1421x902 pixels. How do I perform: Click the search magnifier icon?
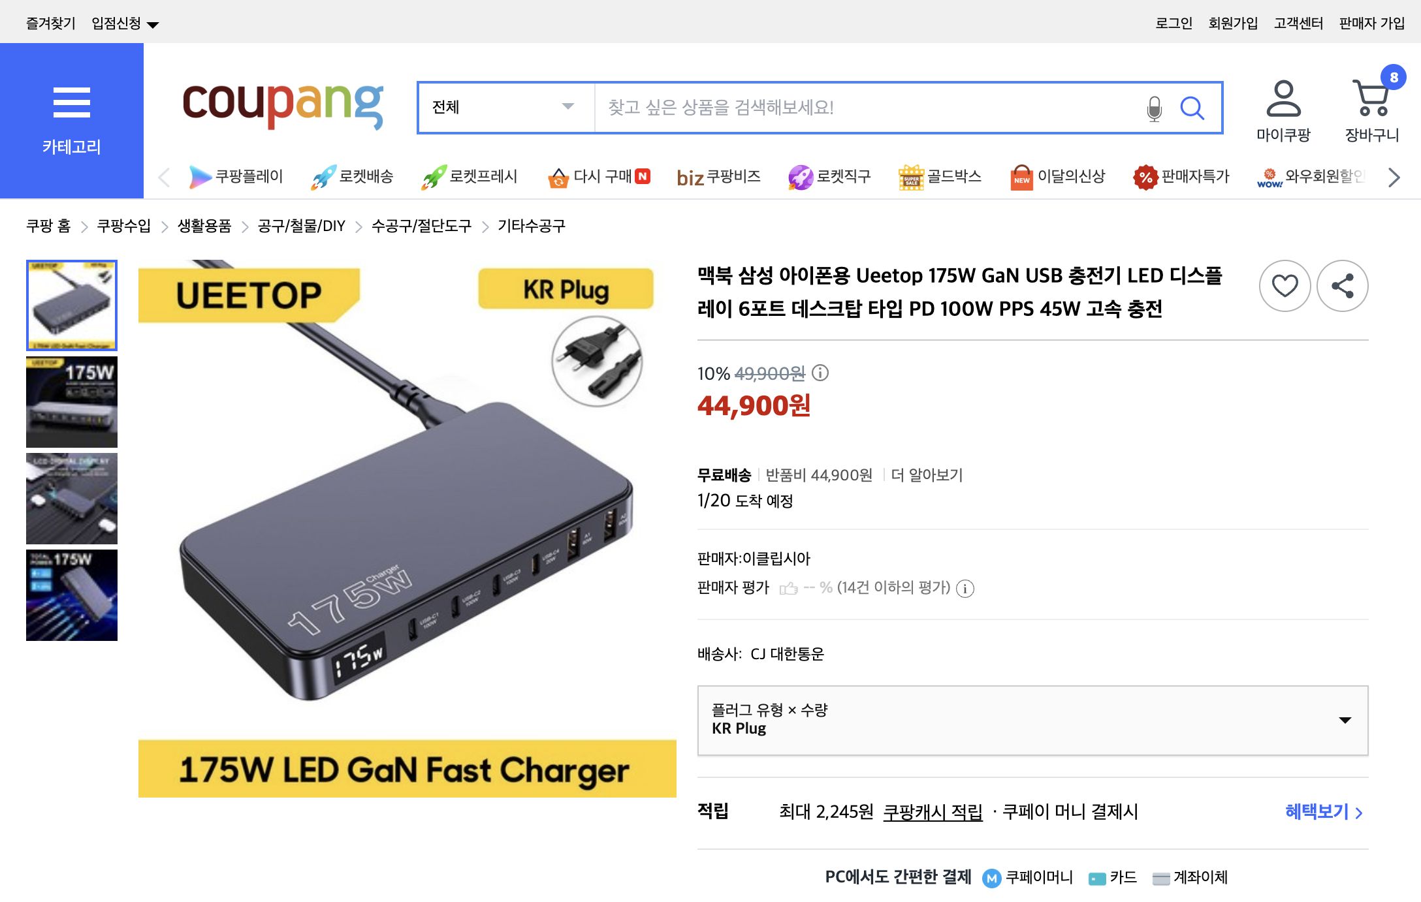click(1193, 108)
